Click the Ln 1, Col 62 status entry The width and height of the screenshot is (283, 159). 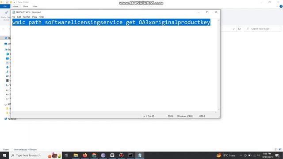point(149,116)
